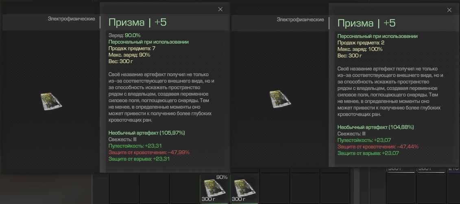460x204 pixels.
Task: Select the Защита от кровотечения: −47,99% stat
Action: pyautogui.click(x=149, y=152)
